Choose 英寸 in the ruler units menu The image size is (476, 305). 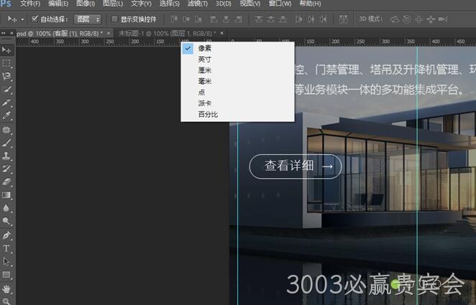[237, 60]
